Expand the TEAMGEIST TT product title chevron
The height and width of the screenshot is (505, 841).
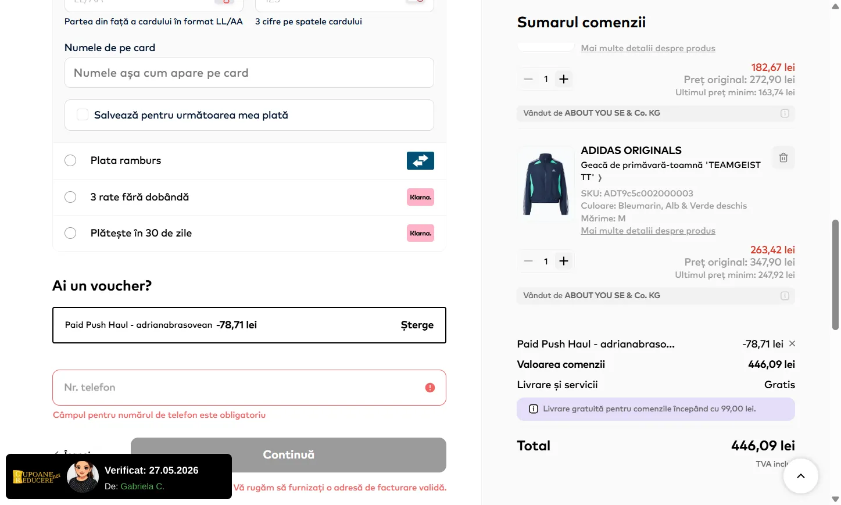pyautogui.click(x=600, y=178)
